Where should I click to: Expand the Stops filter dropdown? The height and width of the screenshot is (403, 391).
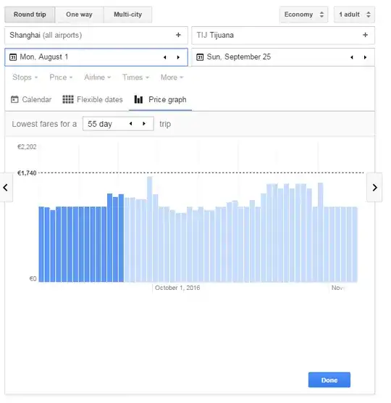tap(25, 78)
